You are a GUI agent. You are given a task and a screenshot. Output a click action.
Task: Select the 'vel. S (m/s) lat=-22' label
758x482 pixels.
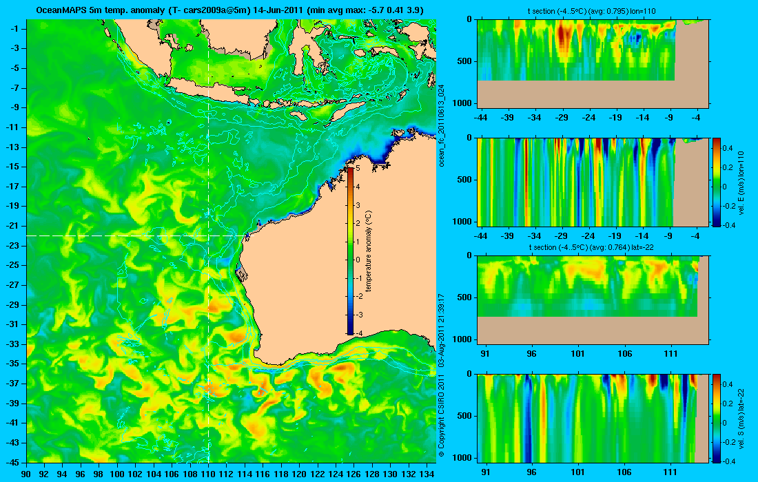click(741, 418)
